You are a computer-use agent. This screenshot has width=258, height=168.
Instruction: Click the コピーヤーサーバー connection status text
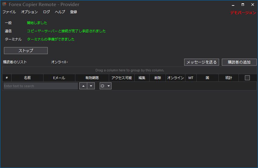pyautogui.click(x=66, y=31)
